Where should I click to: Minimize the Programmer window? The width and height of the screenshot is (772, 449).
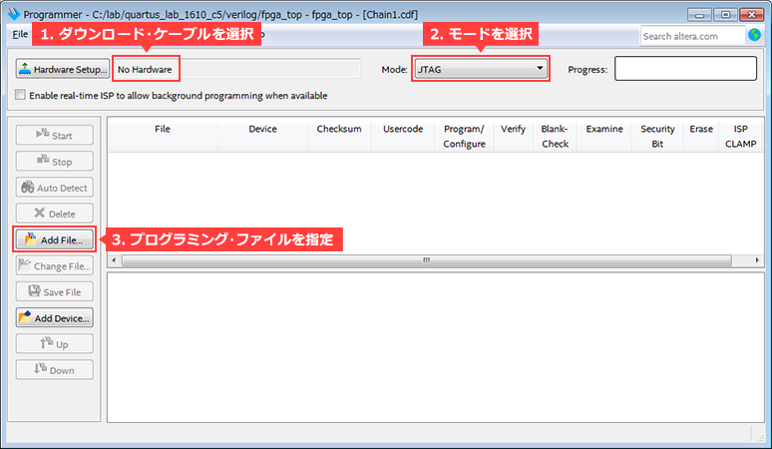tap(699, 15)
